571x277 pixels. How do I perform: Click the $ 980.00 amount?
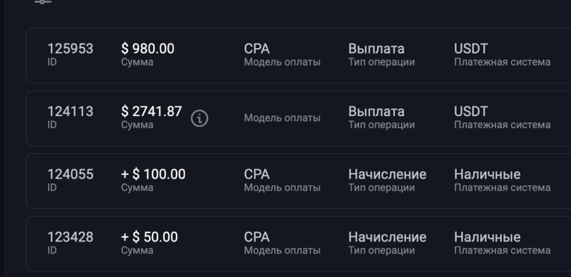coord(148,49)
